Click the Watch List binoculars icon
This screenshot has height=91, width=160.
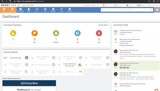80,72
